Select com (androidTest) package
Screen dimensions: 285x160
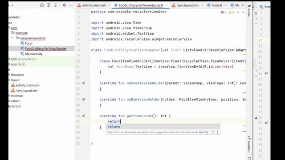pos(24,59)
